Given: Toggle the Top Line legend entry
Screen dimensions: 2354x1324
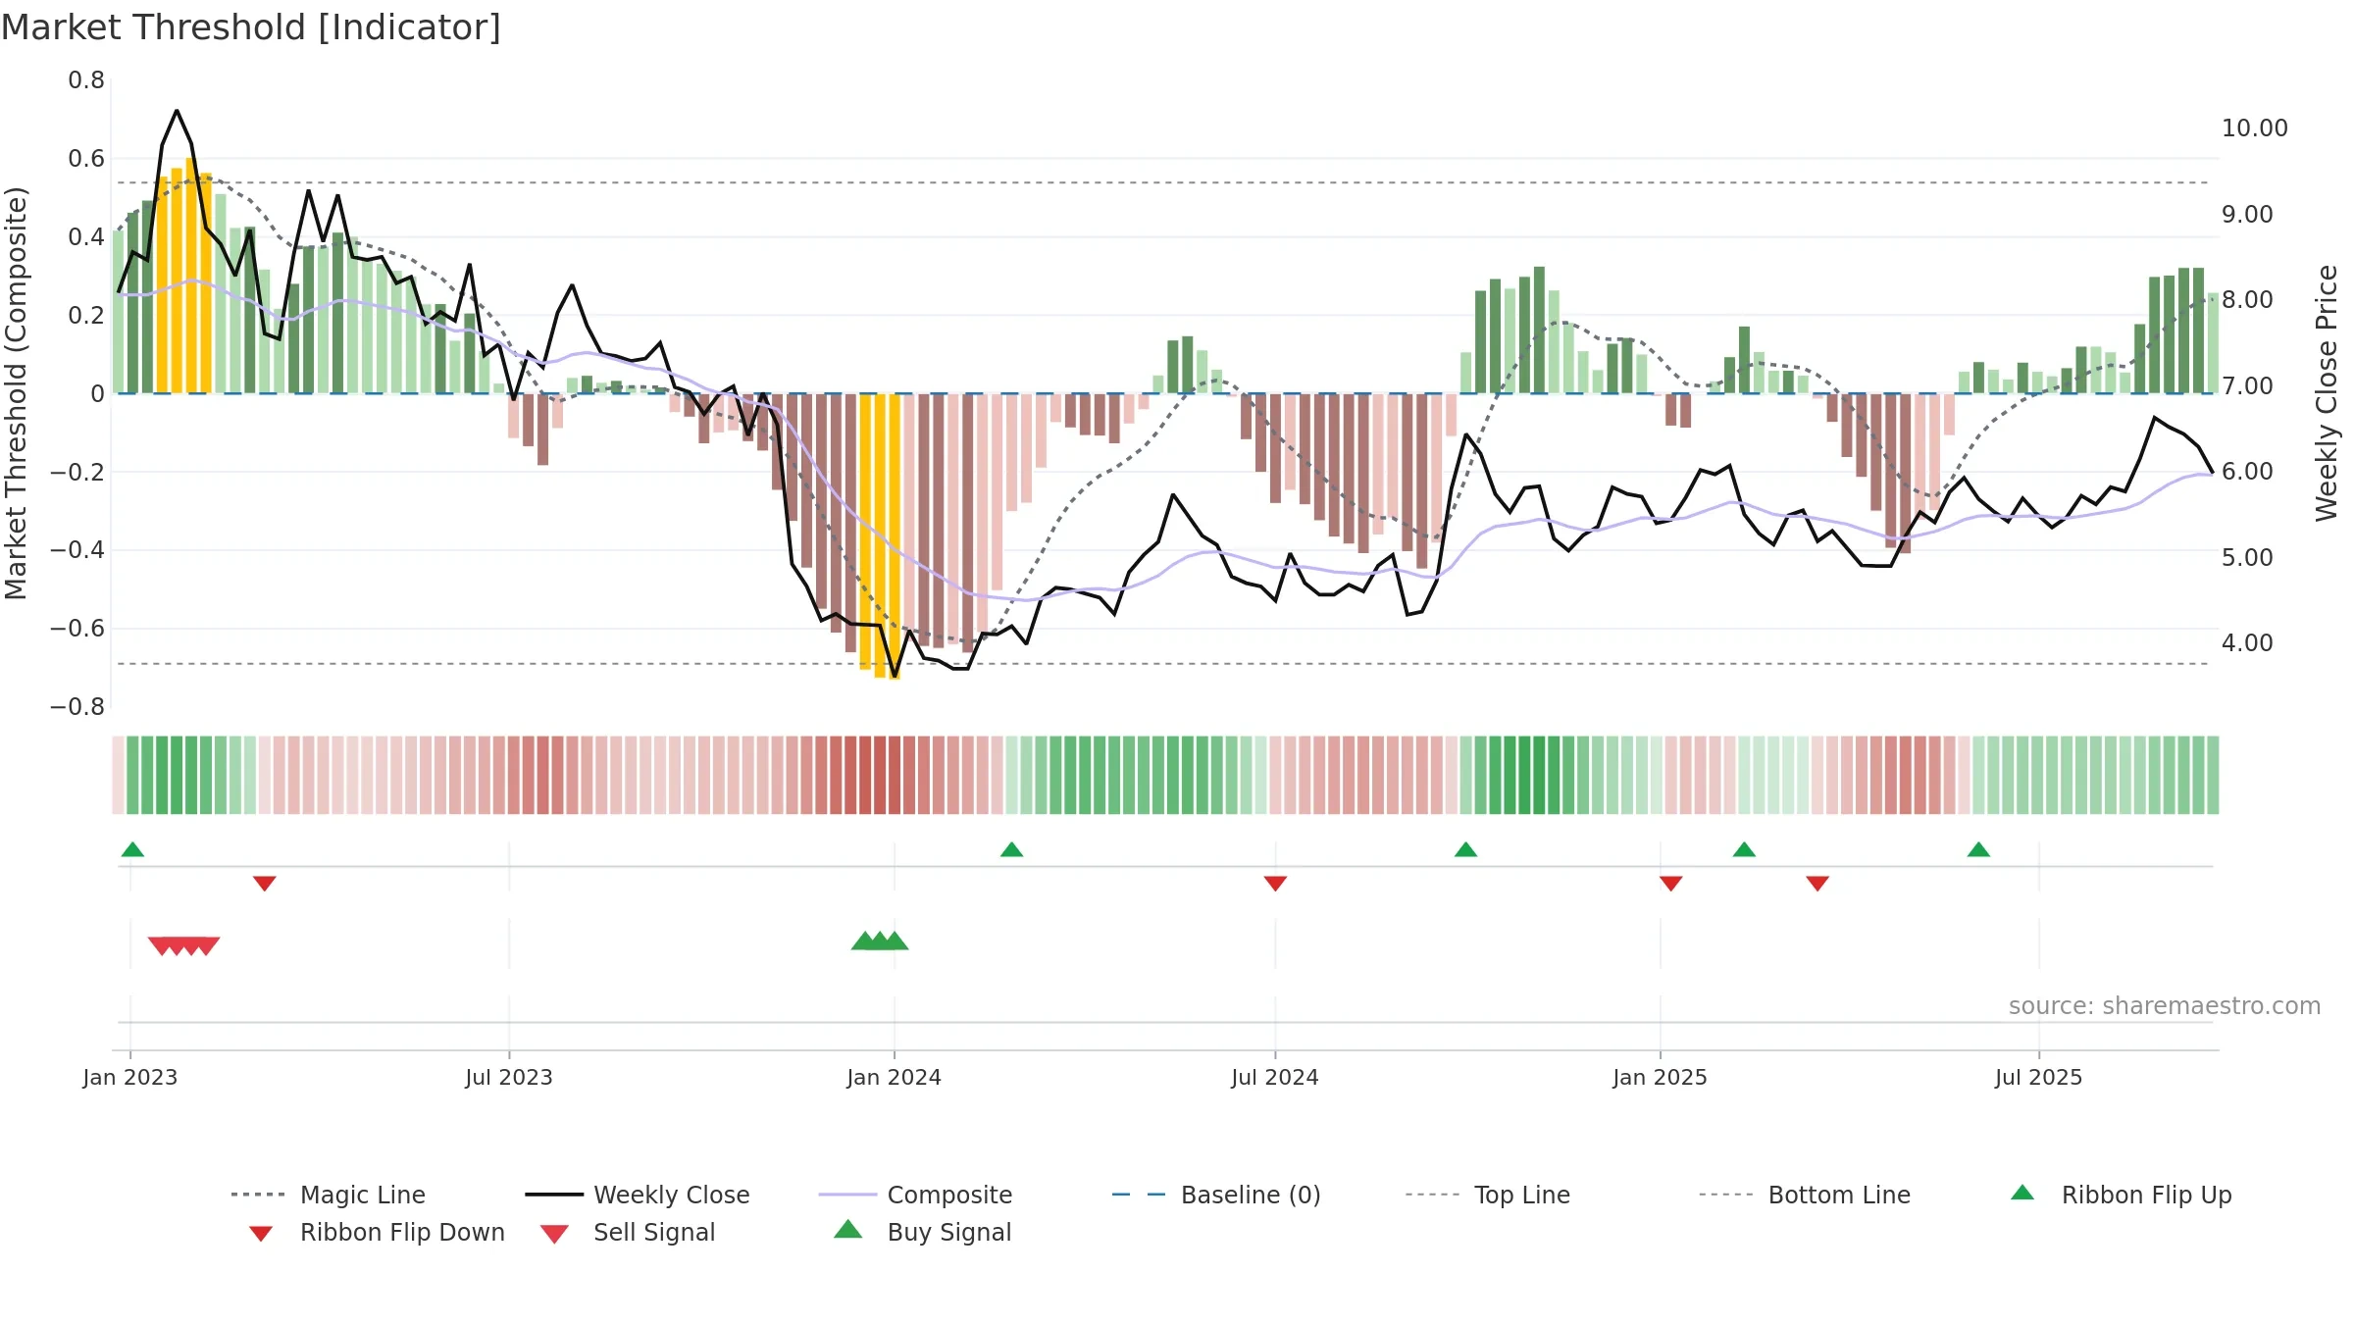Looking at the screenshot, I should coord(1488,1195).
